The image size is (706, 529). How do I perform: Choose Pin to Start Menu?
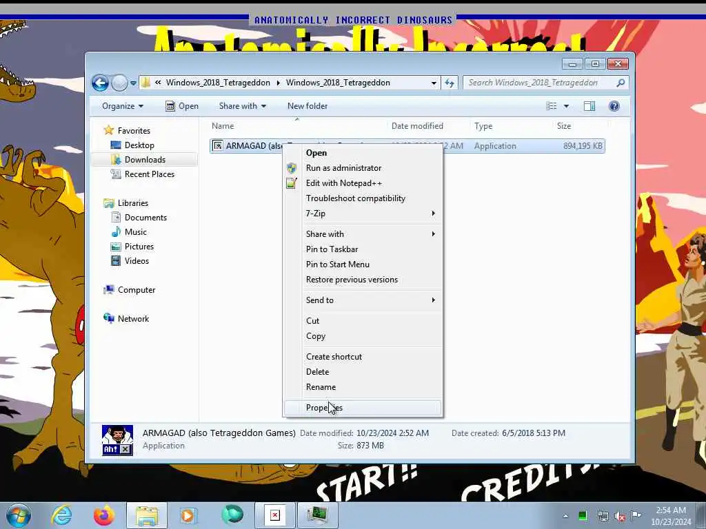coord(363,264)
